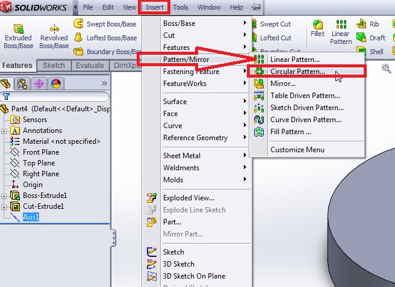Screen dimensions: 395x287
Task: Open the Tools menu
Action: pos(181,7)
